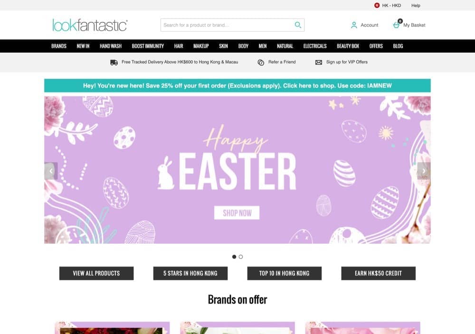The width and height of the screenshot is (475, 334).
Task: Click the search magnifier icon
Action: [x=298, y=25]
